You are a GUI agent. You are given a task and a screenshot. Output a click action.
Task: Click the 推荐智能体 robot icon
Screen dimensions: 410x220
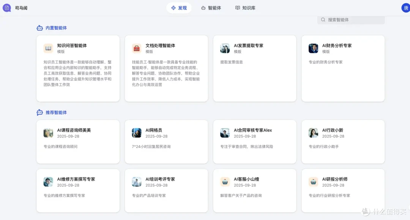click(40, 112)
